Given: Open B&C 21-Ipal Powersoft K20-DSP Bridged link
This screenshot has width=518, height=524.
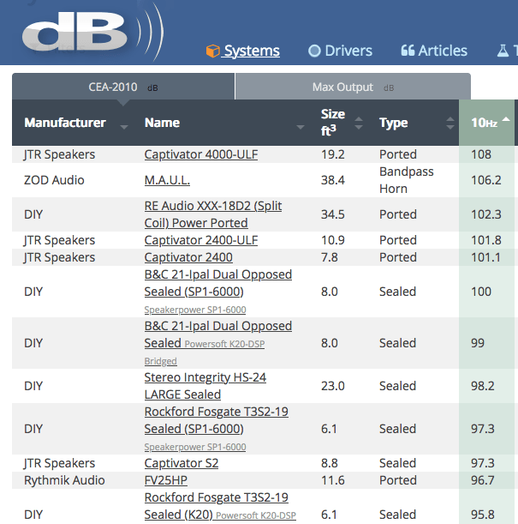Looking at the screenshot, I should tap(217, 343).
